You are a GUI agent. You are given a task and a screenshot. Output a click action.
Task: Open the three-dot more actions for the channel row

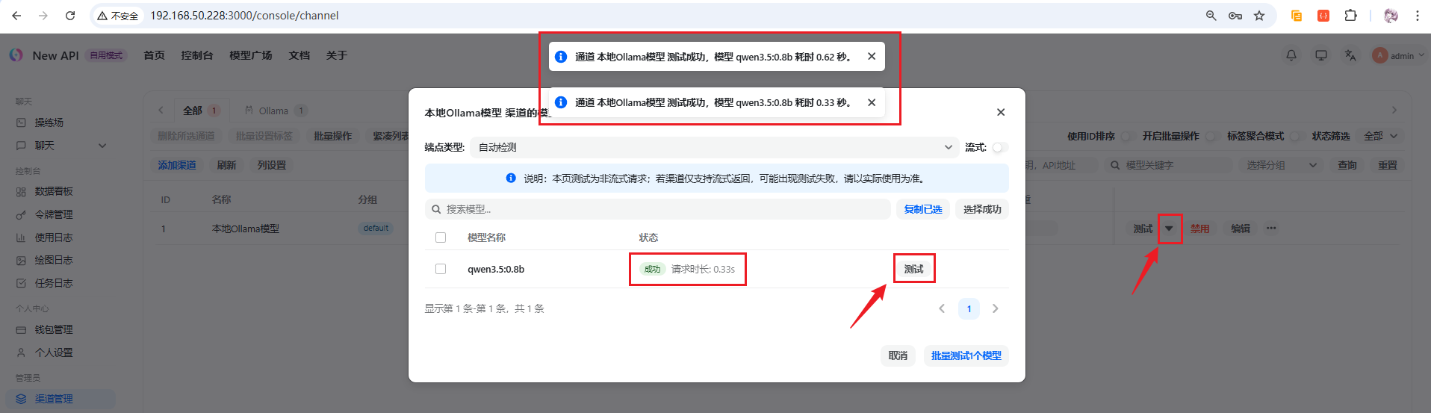point(1271,229)
